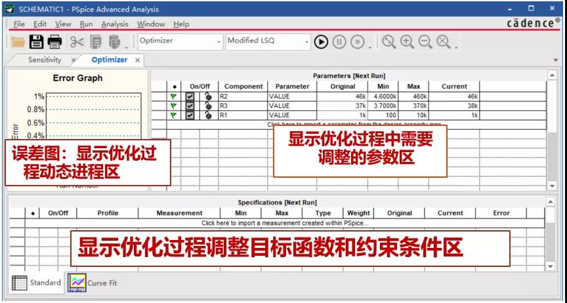The width and height of the screenshot is (567, 303).
Task: Switch to the Standard tab
Action: click(x=37, y=283)
